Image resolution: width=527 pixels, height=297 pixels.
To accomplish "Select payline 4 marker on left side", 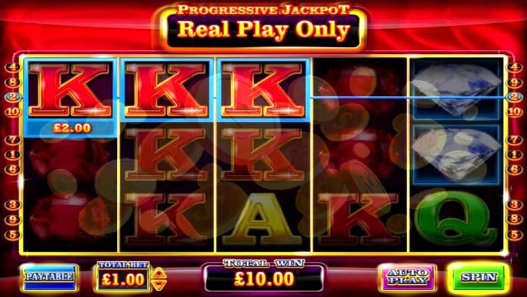I will pyautogui.click(x=12, y=67).
